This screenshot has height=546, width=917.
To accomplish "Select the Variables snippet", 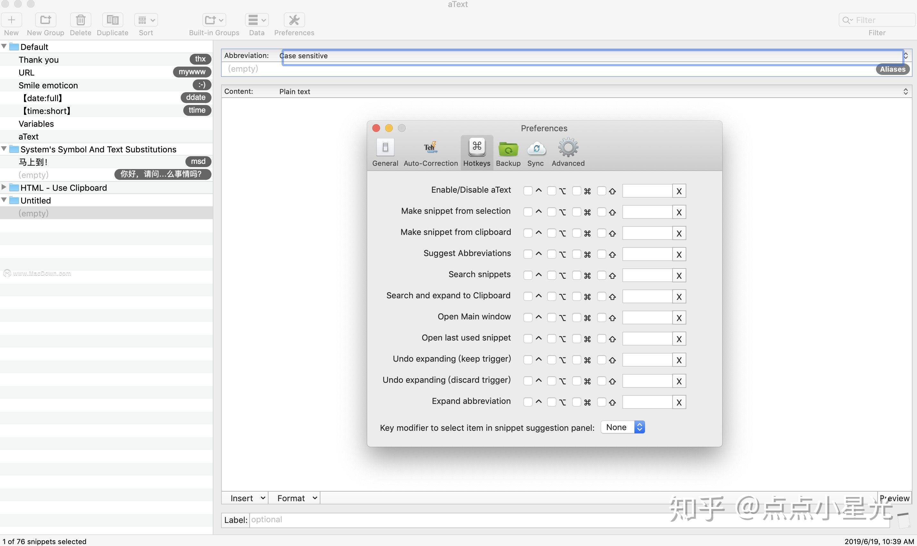I will [106, 124].
